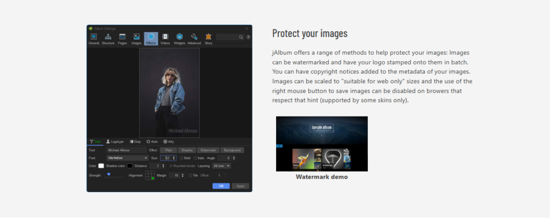Open the white text Color swatch
Image resolution: width=550 pixels, height=219 pixels.
101,166
